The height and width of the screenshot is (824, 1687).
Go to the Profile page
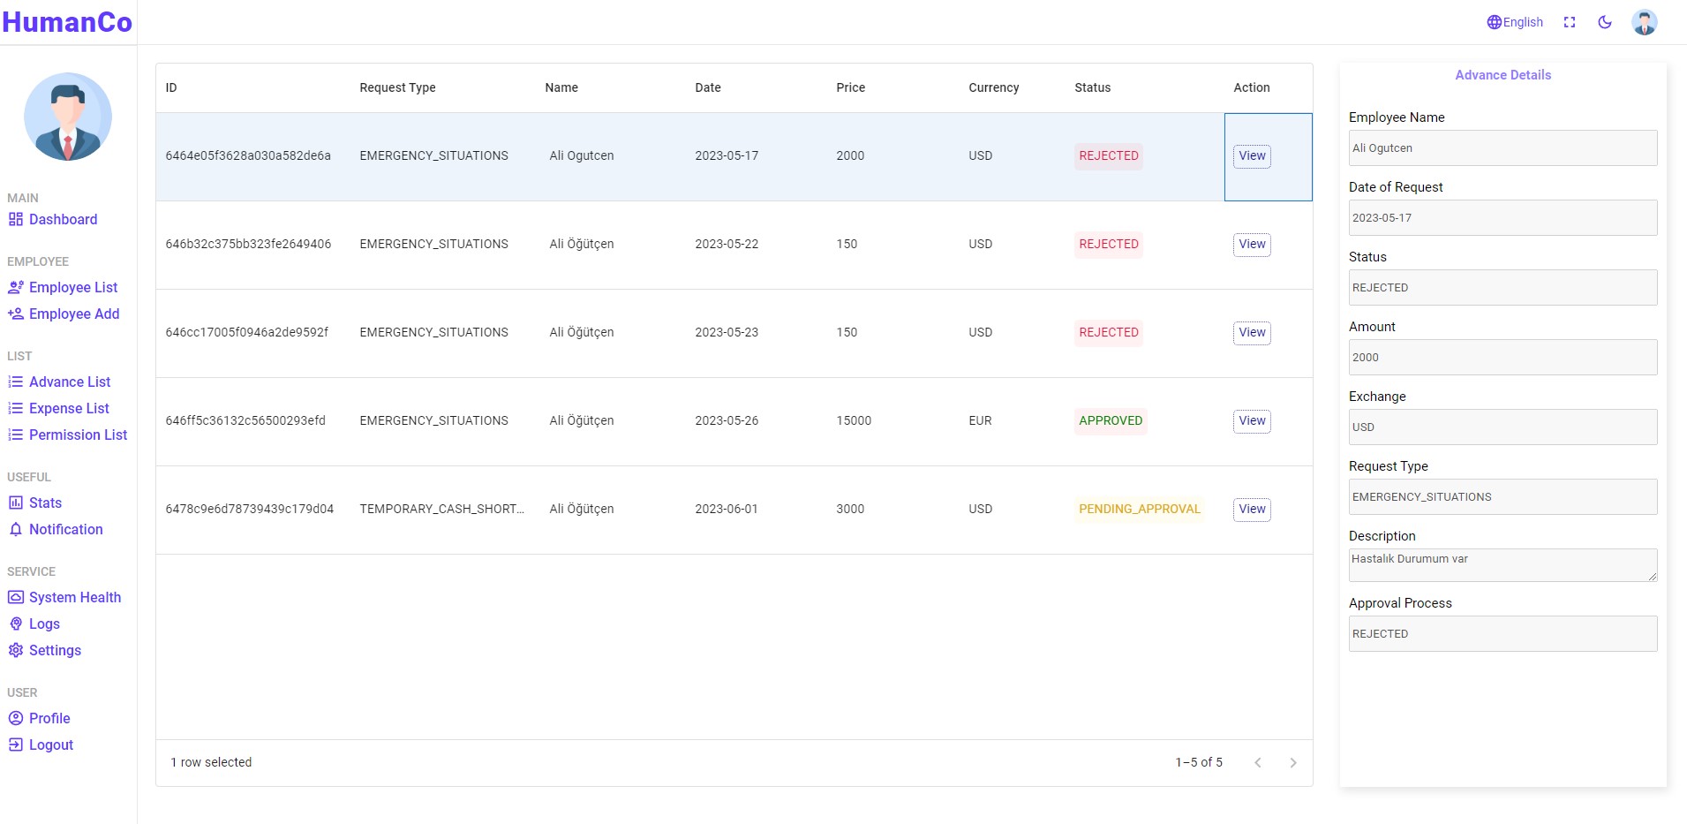point(49,718)
